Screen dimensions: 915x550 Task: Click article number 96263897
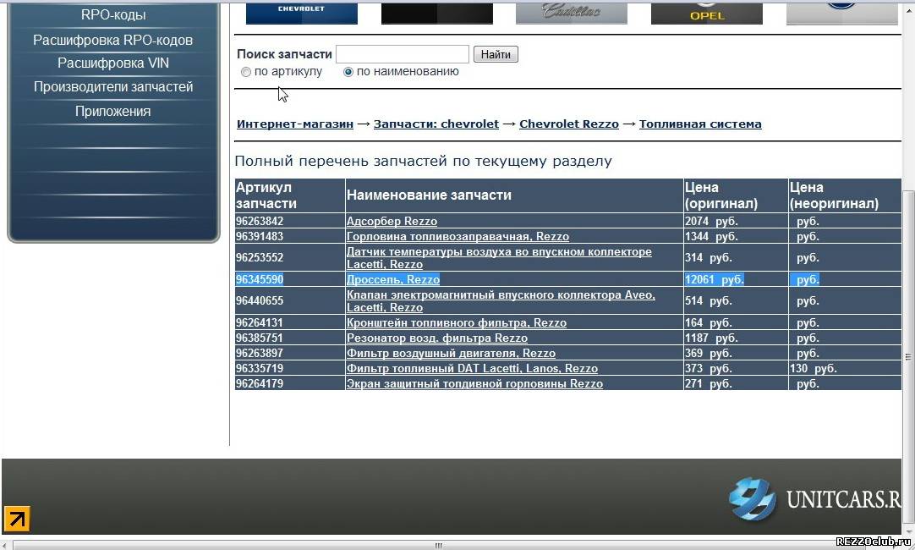click(260, 353)
